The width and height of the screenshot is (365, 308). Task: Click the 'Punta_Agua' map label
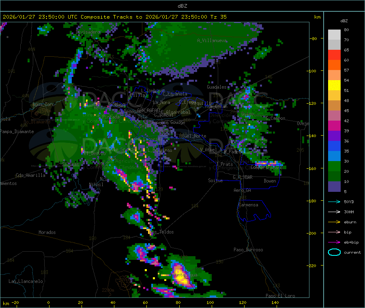point(185,275)
